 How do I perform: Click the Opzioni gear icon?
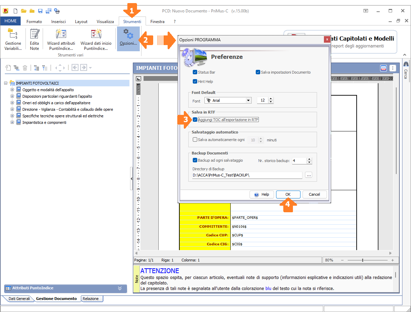[128, 39]
